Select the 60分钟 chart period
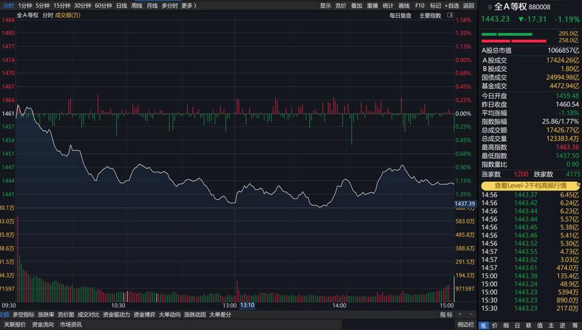Image resolution: width=582 pixels, height=330 pixels. 103,5
